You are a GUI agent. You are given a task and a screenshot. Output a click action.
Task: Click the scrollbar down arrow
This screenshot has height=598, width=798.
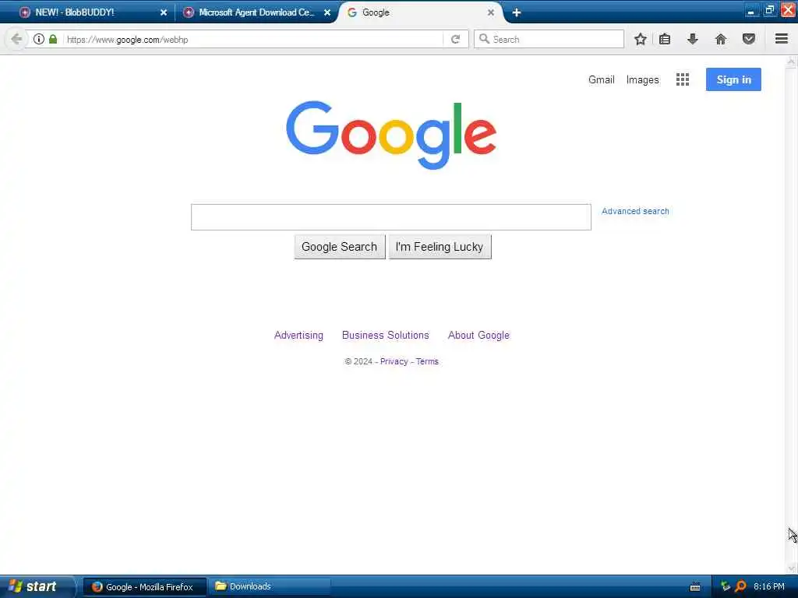click(x=791, y=568)
